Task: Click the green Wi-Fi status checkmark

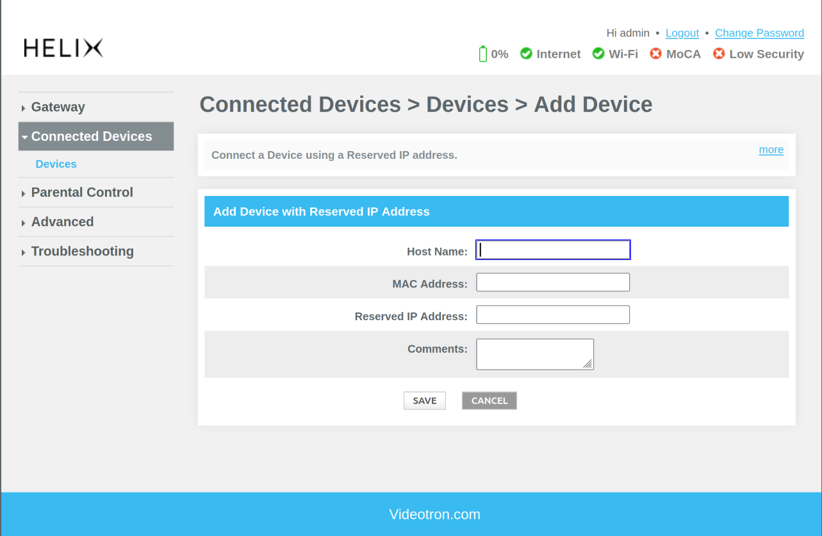Action: tap(598, 54)
